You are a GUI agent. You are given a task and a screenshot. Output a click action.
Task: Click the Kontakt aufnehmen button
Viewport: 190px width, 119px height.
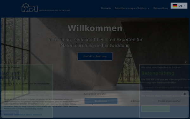(x=95, y=56)
